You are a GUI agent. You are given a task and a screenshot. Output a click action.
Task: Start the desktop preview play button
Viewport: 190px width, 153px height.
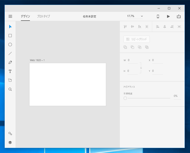point(168,16)
